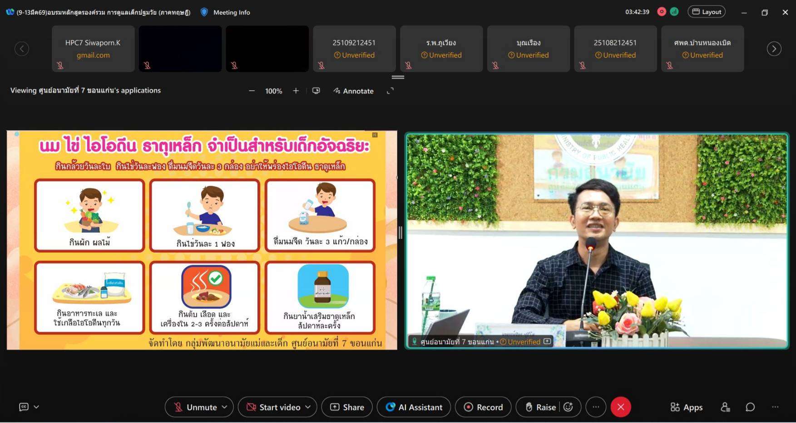Expand the audio options arrow beside Unmute
This screenshot has width=796, height=423.
pos(225,407)
